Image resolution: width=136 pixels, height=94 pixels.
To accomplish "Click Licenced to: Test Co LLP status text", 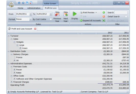I will pos(52,92).
